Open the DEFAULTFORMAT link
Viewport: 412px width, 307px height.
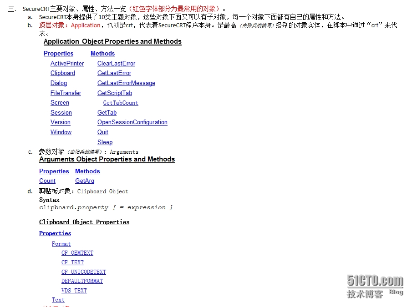tap(82, 281)
